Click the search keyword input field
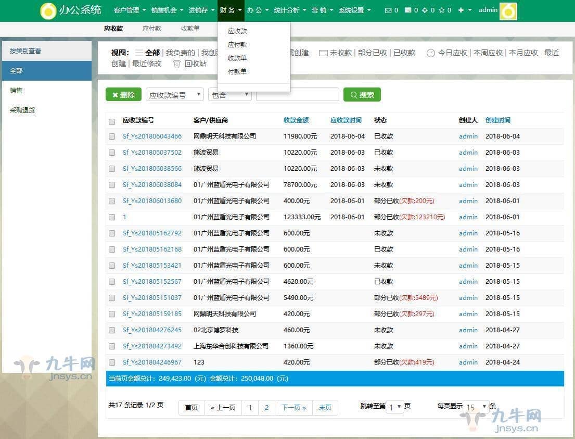Image resolution: width=575 pixels, height=439 pixels. 297,95
